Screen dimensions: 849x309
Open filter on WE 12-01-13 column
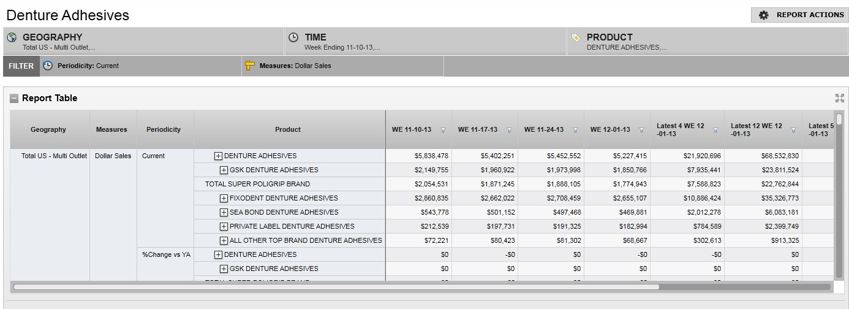click(641, 130)
